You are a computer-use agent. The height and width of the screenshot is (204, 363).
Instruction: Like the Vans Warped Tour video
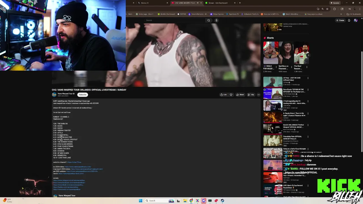tap(223, 95)
